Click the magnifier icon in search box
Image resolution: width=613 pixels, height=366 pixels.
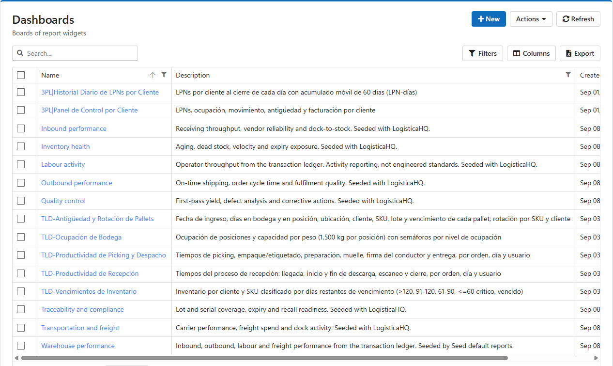click(20, 53)
